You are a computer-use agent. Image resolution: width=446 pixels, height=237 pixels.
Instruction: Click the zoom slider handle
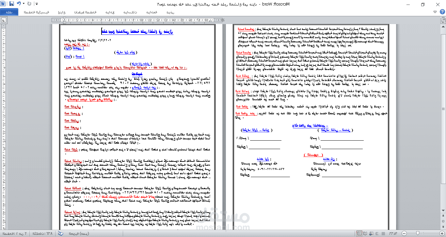click(418, 233)
